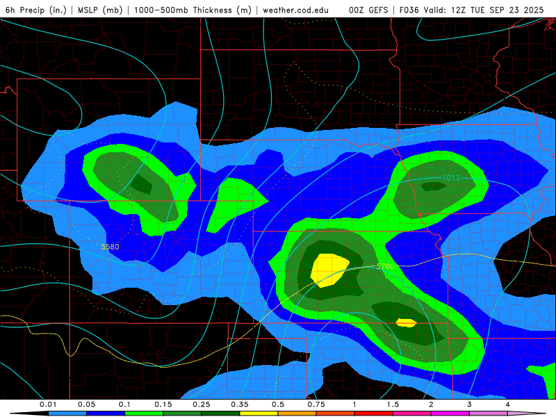556x417 pixels.
Task: Click the '5580' thickness contour label
Action: point(110,247)
